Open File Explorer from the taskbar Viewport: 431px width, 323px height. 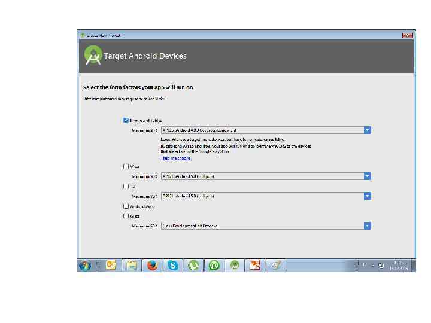pos(132,266)
